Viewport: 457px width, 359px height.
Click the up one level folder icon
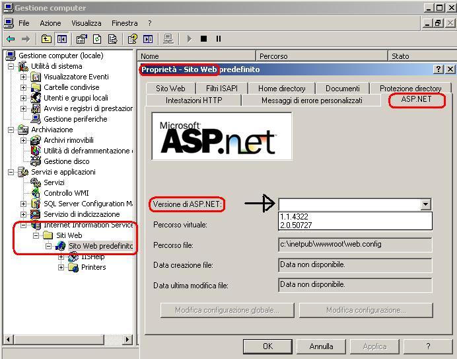pyautogui.click(x=46, y=39)
